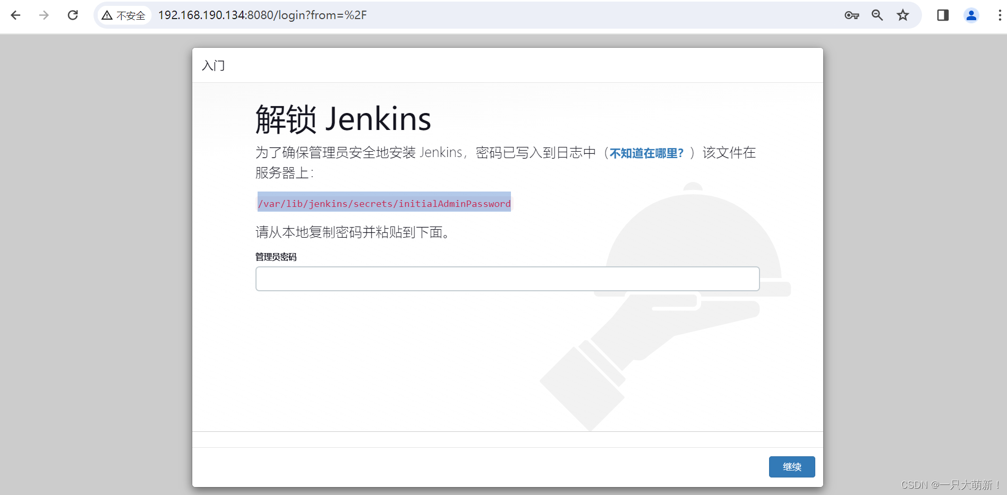Click the initialAdminPassword file path text
Viewport: 1007px width, 495px height.
click(x=384, y=203)
